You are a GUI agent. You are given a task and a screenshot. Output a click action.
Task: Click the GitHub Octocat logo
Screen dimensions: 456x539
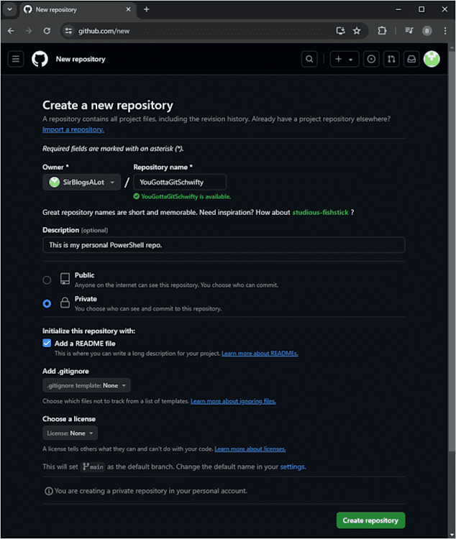tap(40, 59)
